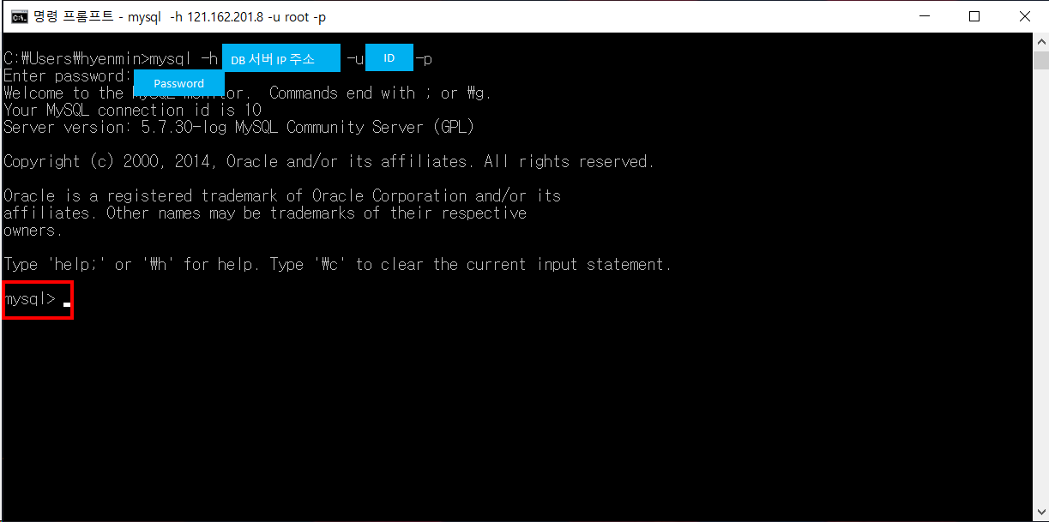Click the "Type 'help;'" instruction line
Screen dimensions: 1049x522
[x=337, y=264]
